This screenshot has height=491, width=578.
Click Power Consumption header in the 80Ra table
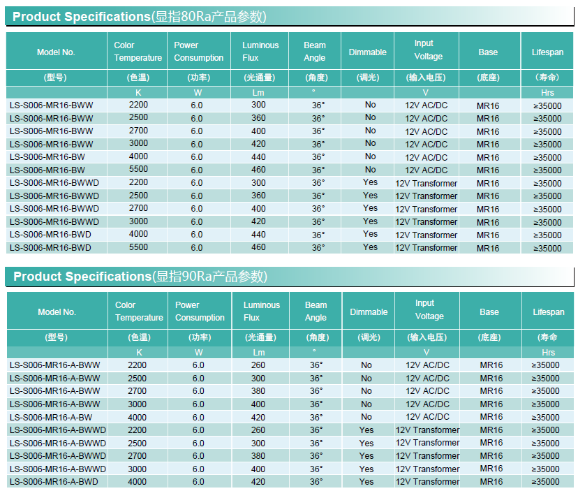click(198, 52)
